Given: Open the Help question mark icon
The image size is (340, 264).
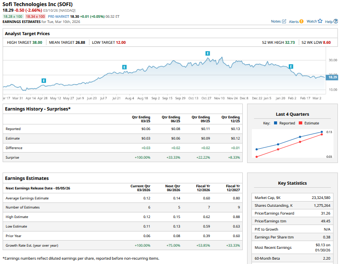Looking at the screenshot, I should tap(335, 21).
